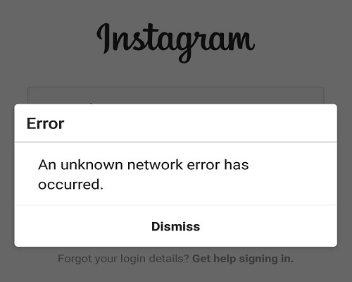The image size is (352, 282).
Task: Tap the word Dismiss in the dialog
Action: coord(176,226)
